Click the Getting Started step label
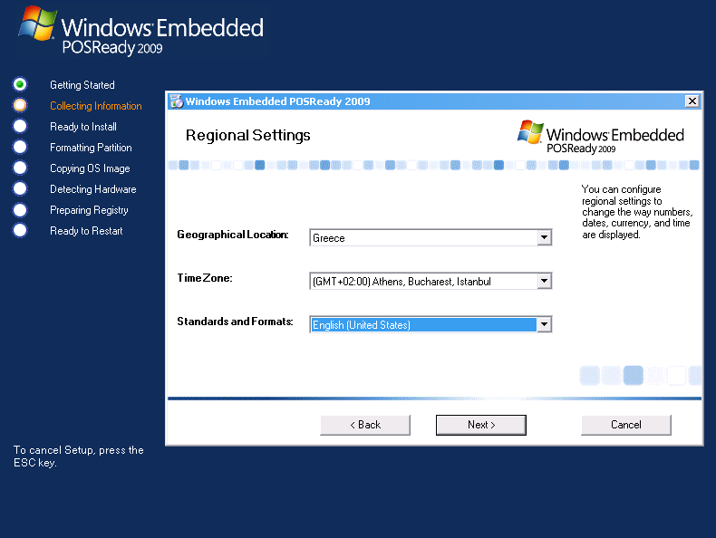Viewport: 716px width, 538px height. [82, 85]
